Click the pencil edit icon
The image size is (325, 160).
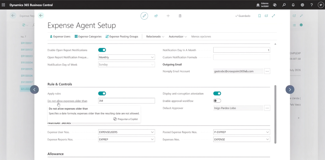pyautogui.click(x=144, y=16)
